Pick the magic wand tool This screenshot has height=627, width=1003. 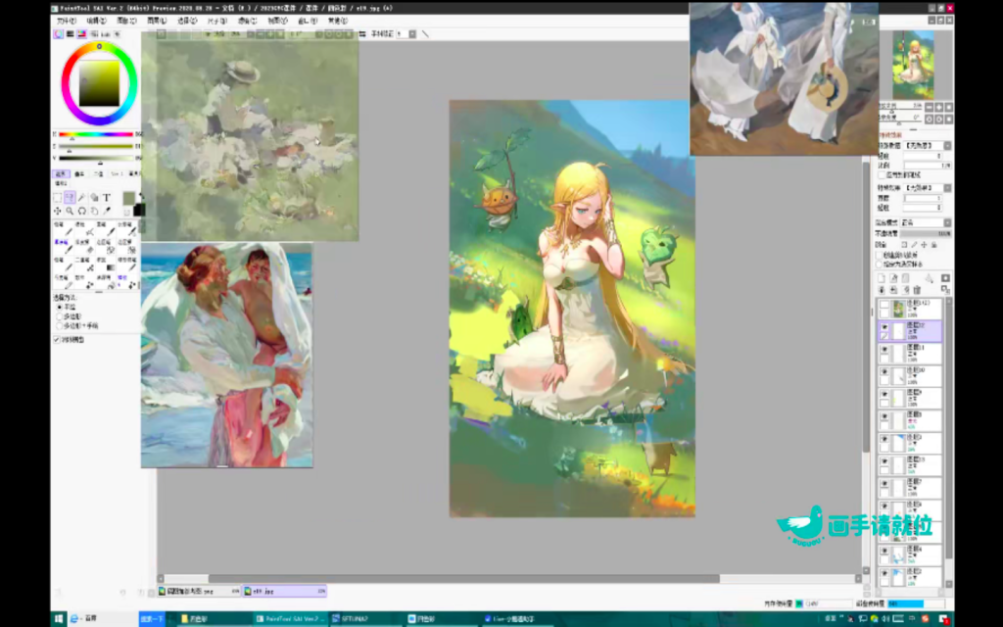pyautogui.click(x=82, y=198)
